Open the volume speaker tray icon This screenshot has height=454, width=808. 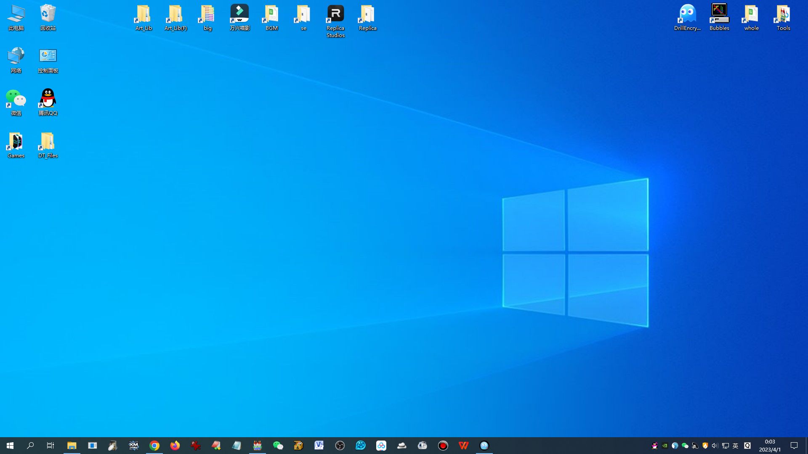(x=715, y=446)
